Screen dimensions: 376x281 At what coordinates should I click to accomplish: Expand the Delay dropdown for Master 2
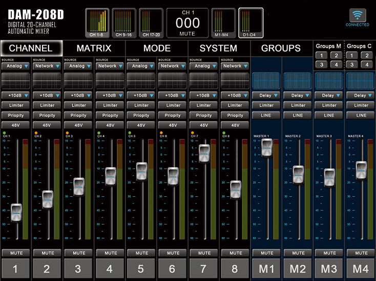pyautogui.click(x=298, y=96)
